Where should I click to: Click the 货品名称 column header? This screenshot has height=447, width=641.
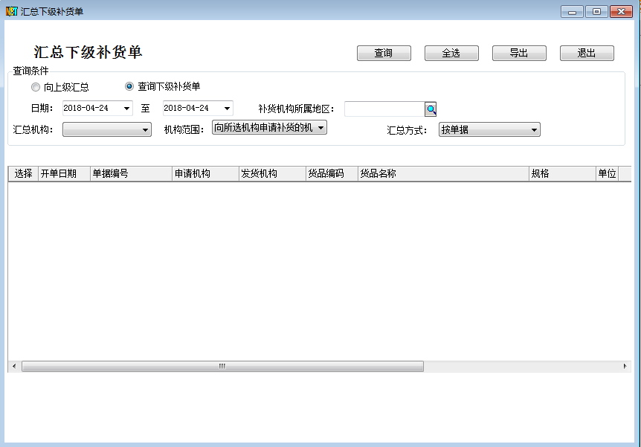click(442, 174)
